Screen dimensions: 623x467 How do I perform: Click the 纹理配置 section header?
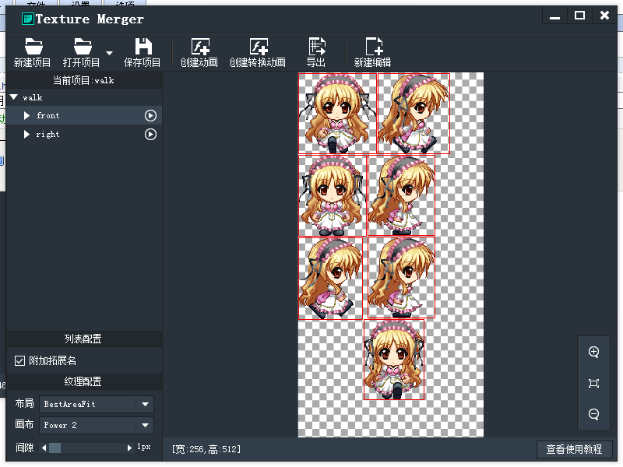tap(83, 381)
